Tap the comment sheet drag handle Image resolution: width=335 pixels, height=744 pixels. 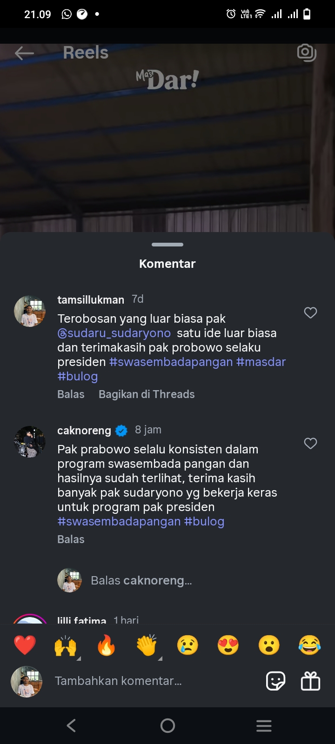[167, 245]
